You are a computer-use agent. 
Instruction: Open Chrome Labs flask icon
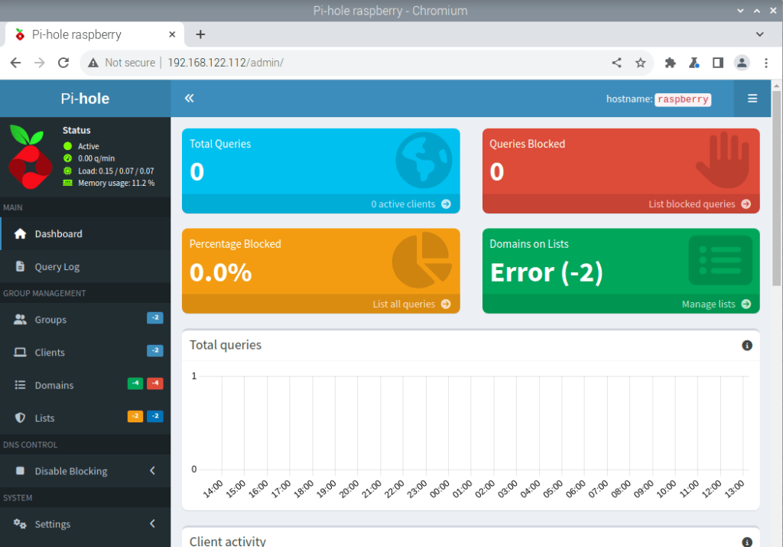pyautogui.click(x=694, y=63)
